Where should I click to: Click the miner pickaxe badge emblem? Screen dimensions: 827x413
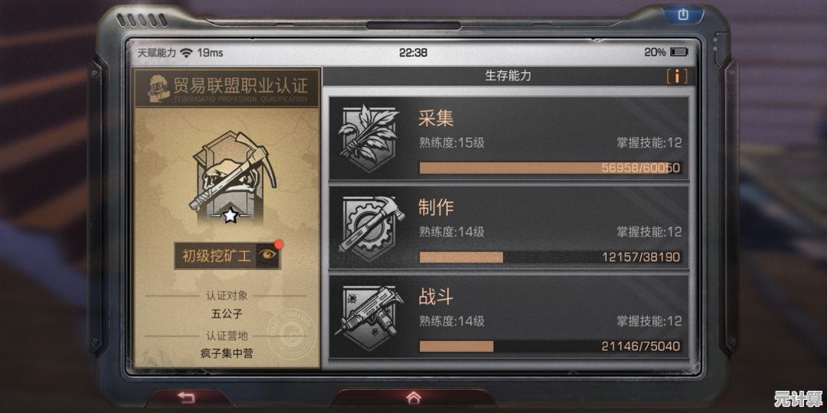230,177
